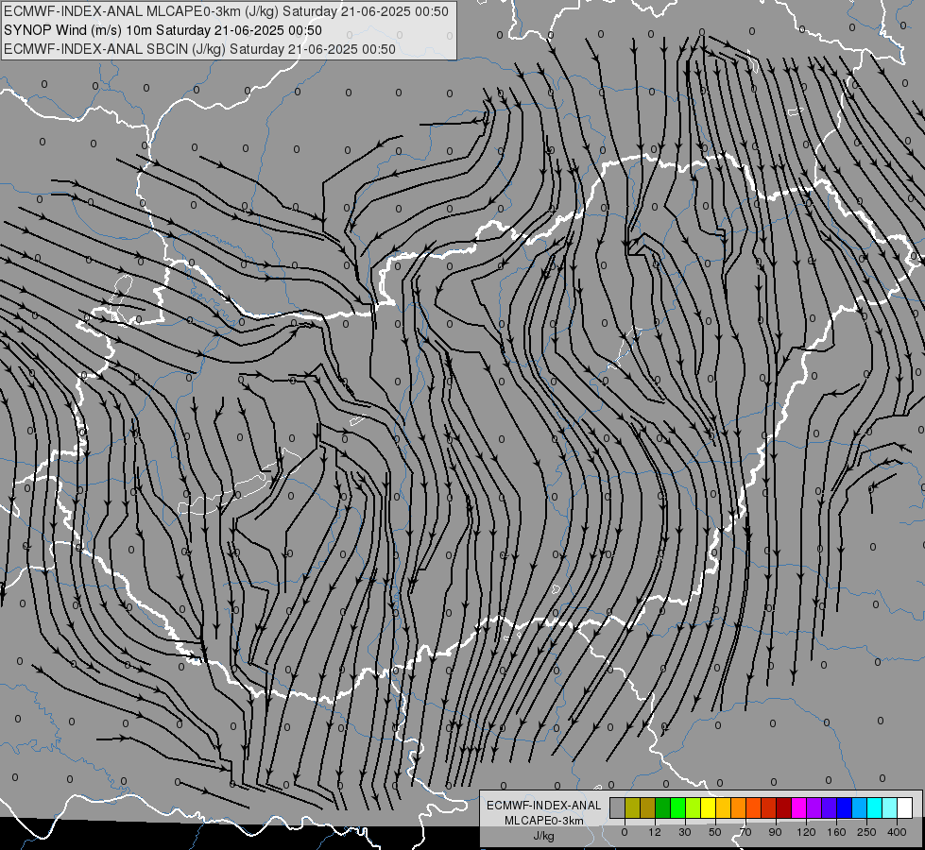This screenshot has width=925, height=850.
Task: Click the white legend swatch
Action: coord(905,807)
